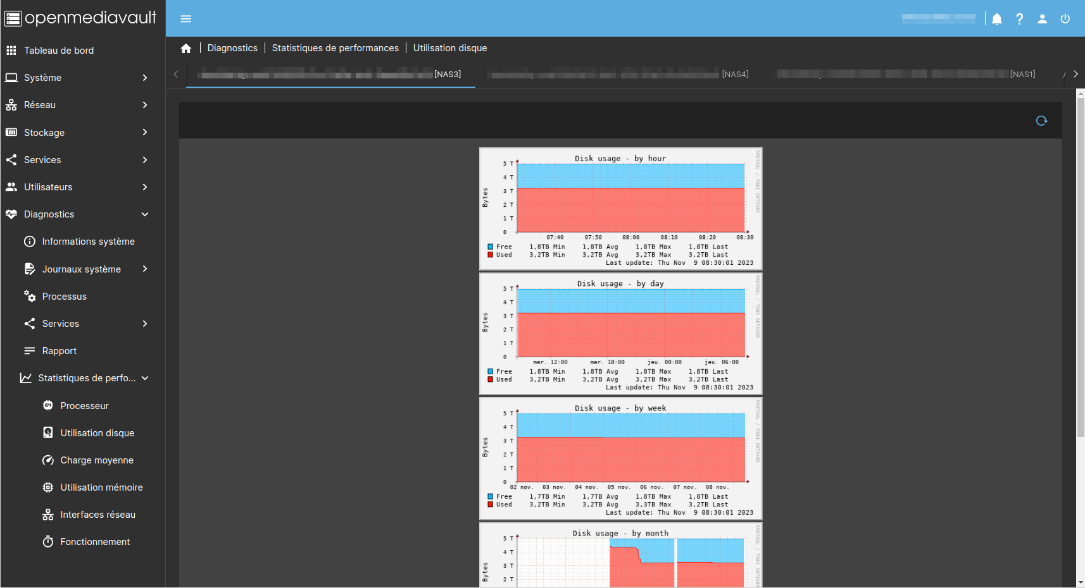Refresh the disk usage graphs

tap(1041, 121)
